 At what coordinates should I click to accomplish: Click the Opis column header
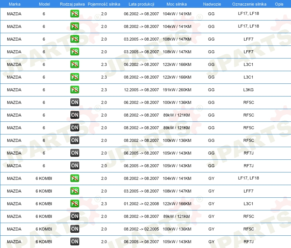(279, 4)
